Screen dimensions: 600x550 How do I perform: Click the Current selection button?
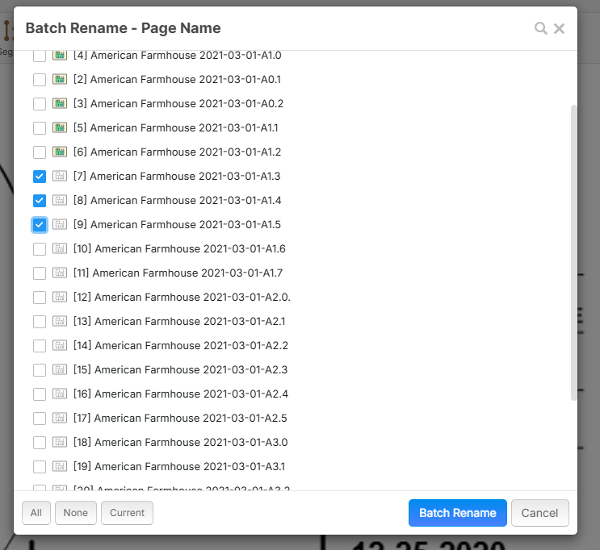127,513
